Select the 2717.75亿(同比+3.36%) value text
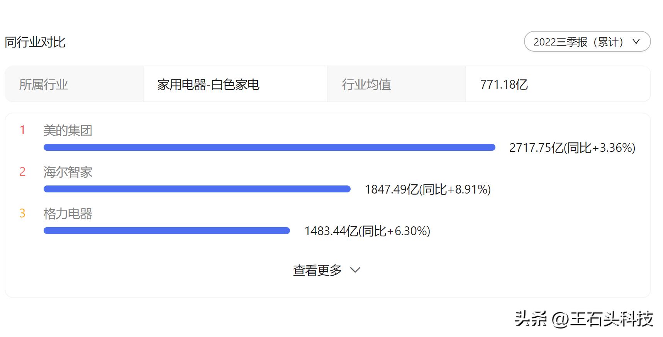 pyautogui.click(x=572, y=148)
